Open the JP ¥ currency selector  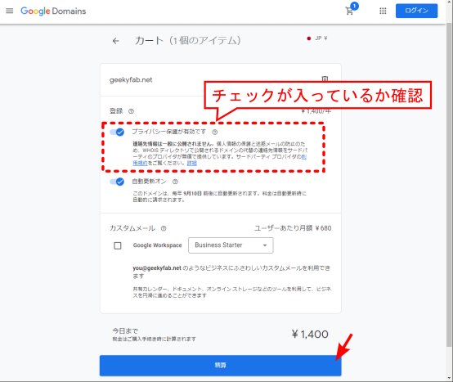tap(317, 38)
